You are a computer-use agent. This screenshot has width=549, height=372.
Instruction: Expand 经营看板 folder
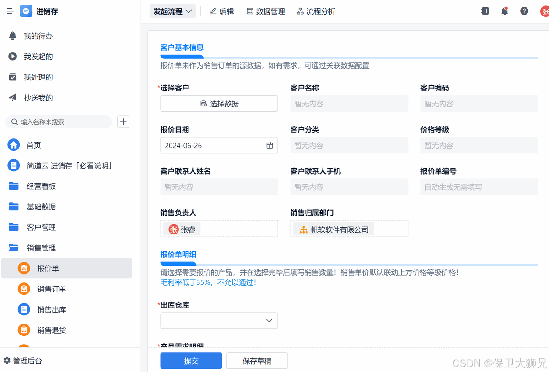point(14,186)
